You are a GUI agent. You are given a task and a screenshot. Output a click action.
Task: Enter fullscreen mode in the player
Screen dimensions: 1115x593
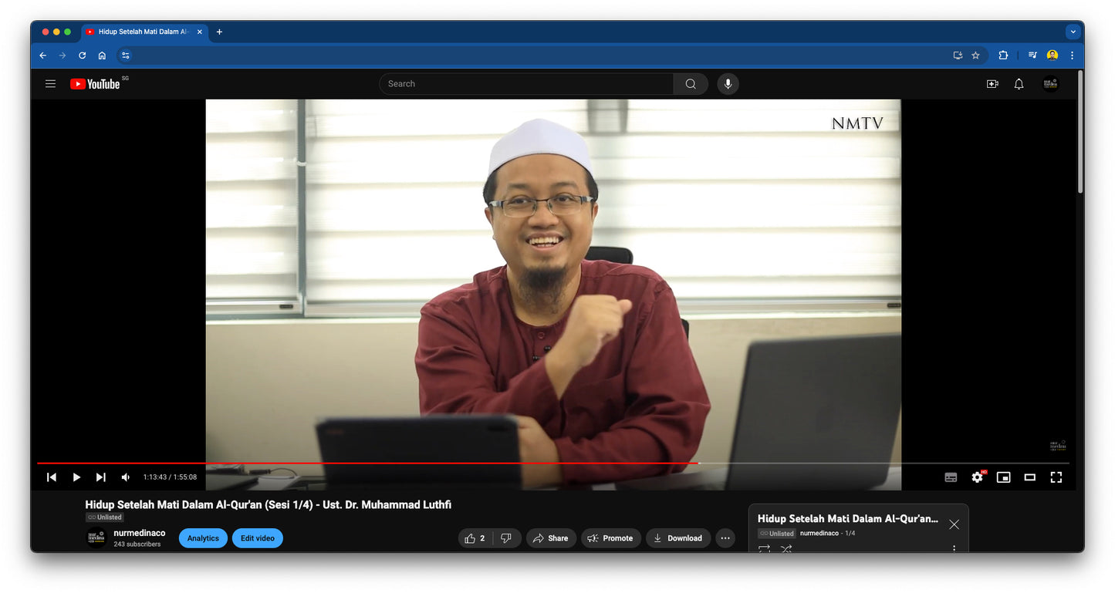[1056, 477]
